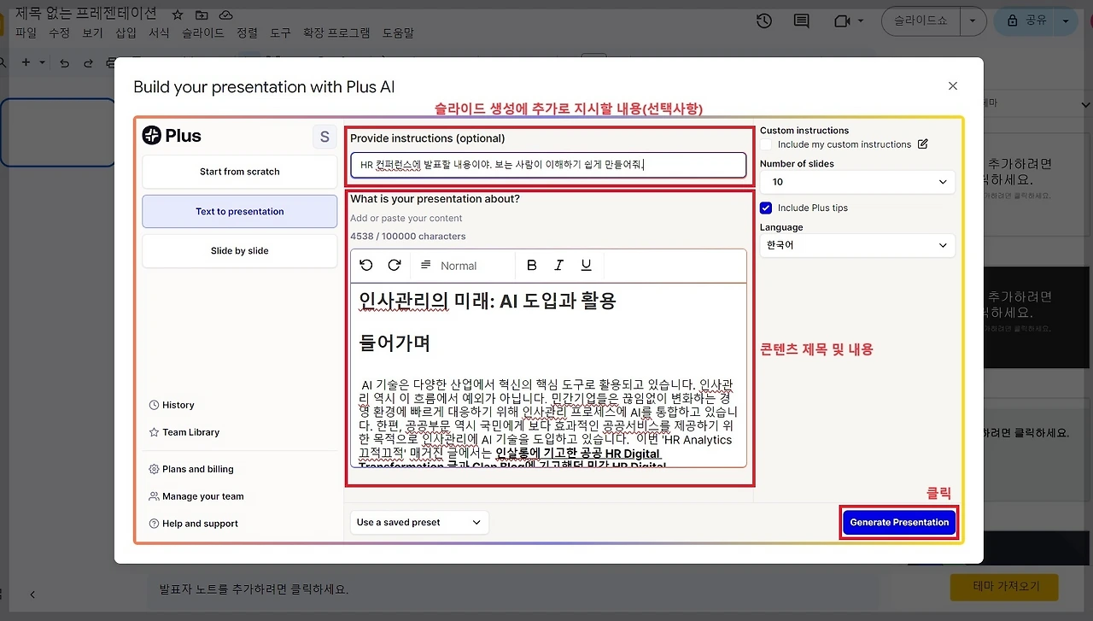Open Team Library in the Plus sidebar

click(x=184, y=432)
